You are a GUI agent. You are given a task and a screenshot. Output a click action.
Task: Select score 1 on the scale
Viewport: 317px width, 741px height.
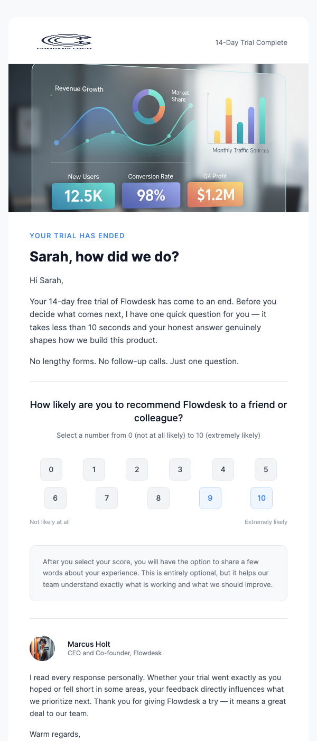coord(94,469)
